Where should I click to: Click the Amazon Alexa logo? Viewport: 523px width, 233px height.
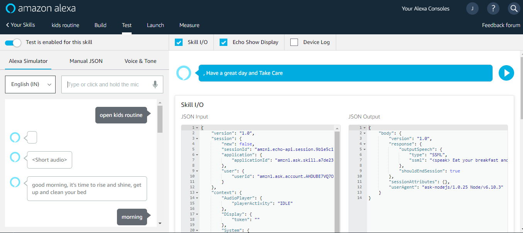41,8
